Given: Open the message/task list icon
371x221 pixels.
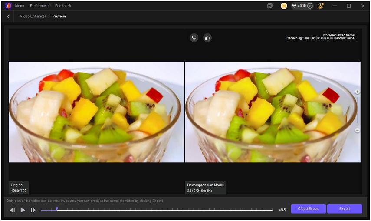Looking at the screenshot, I should (x=270, y=6).
